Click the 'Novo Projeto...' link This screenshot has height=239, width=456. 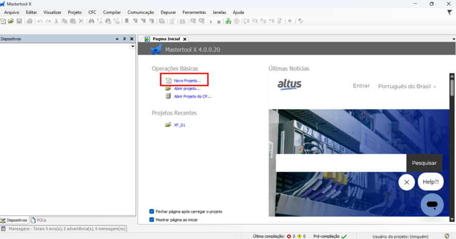pyautogui.click(x=187, y=81)
